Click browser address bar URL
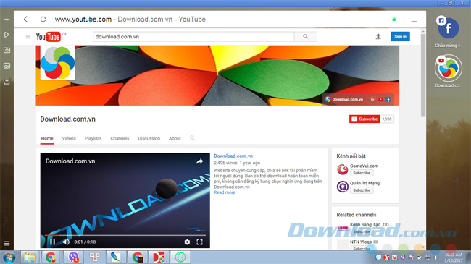Viewport: 471px width, 264px height. 83,20
